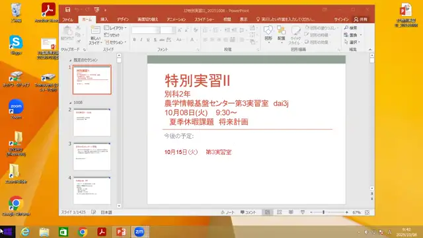Collapse the ribbon with the chevron
Image resolution: width=423 pixels, height=238 pixels.
(370, 50)
